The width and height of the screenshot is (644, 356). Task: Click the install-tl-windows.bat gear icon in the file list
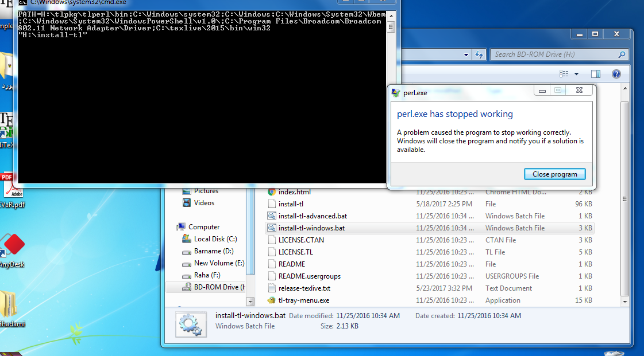coord(272,228)
